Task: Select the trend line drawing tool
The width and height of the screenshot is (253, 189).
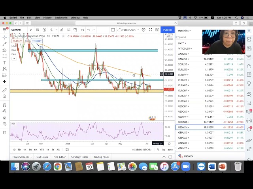Action: coord(4,44)
